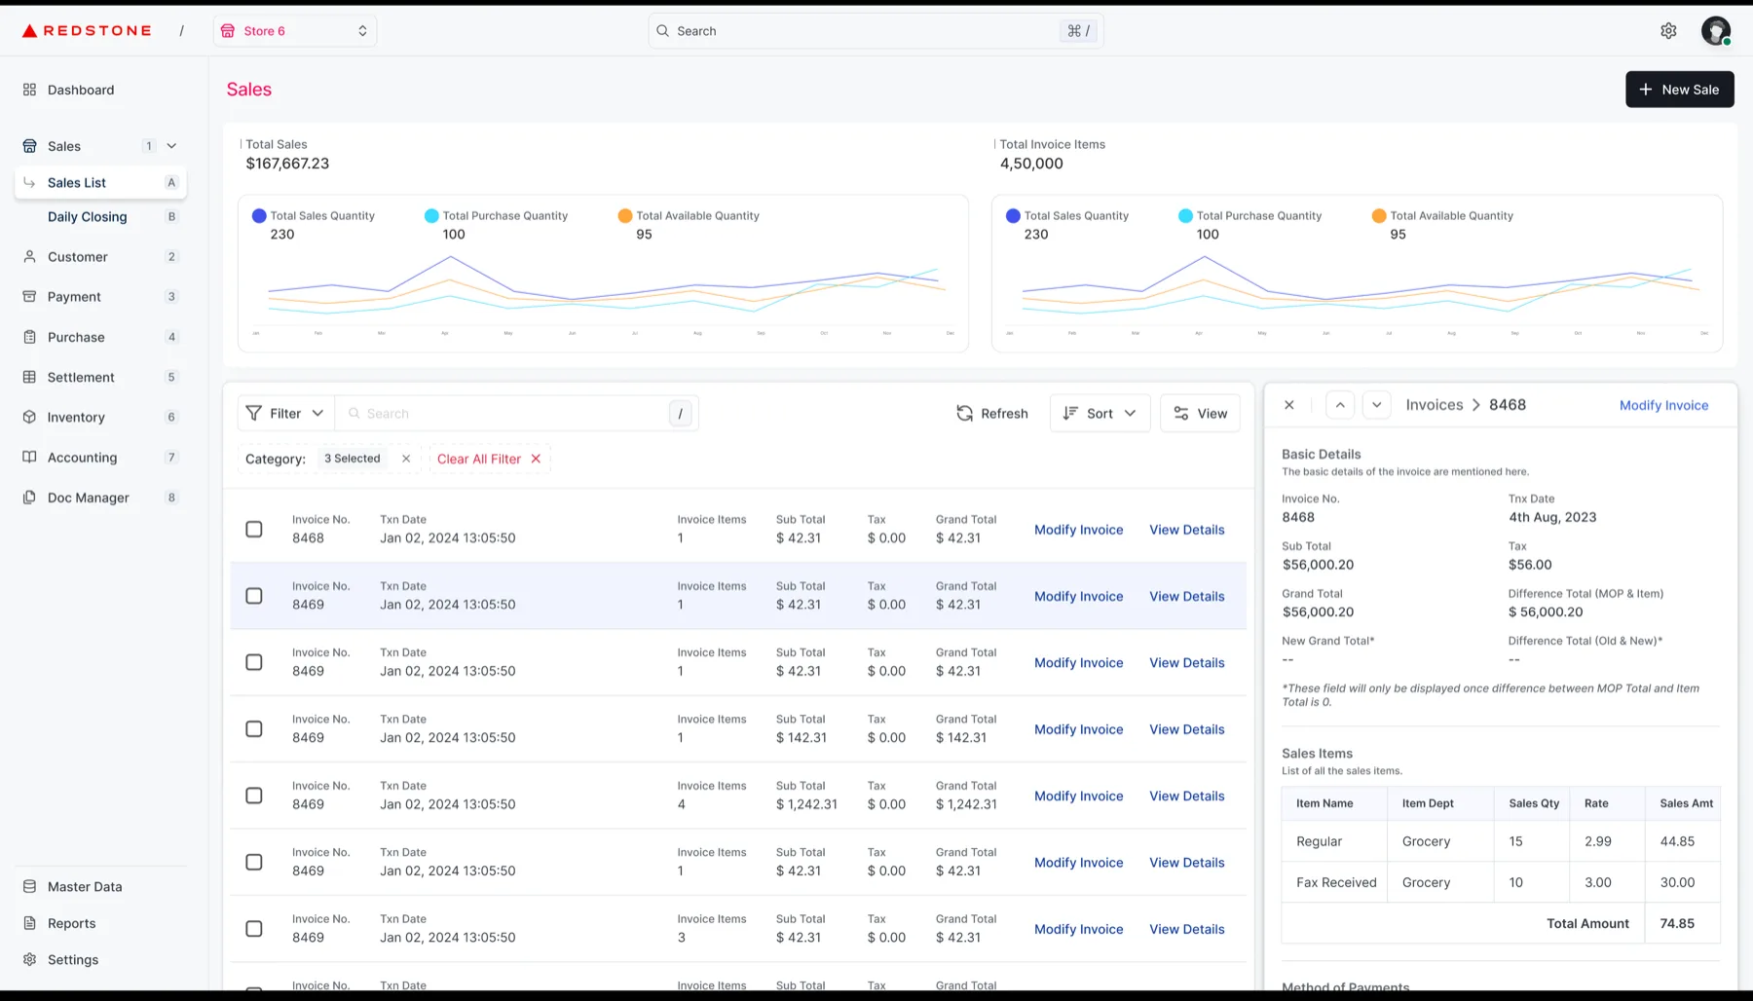The width and height of the screenshot is (1753, 1001).
Task: Collapse the Sales menu chevron
Action: [171, 146]
